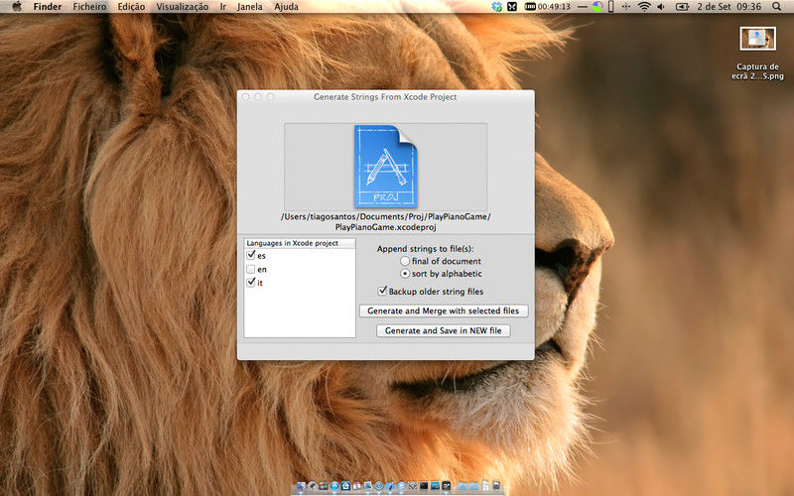Enable the en language checkbox
The image size is (794, 496).
[251, 269]
